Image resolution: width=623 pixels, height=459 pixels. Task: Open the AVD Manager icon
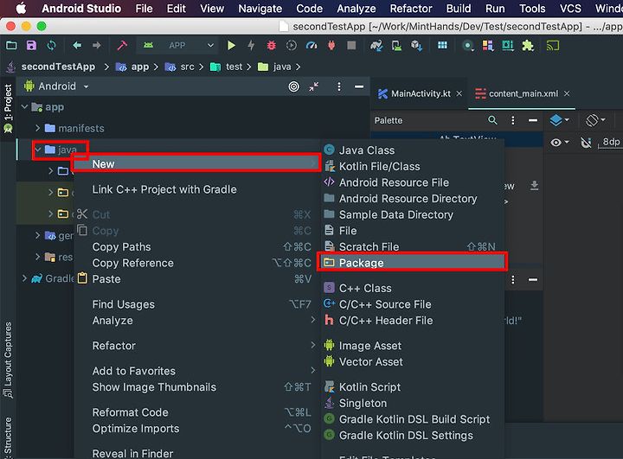396,46
